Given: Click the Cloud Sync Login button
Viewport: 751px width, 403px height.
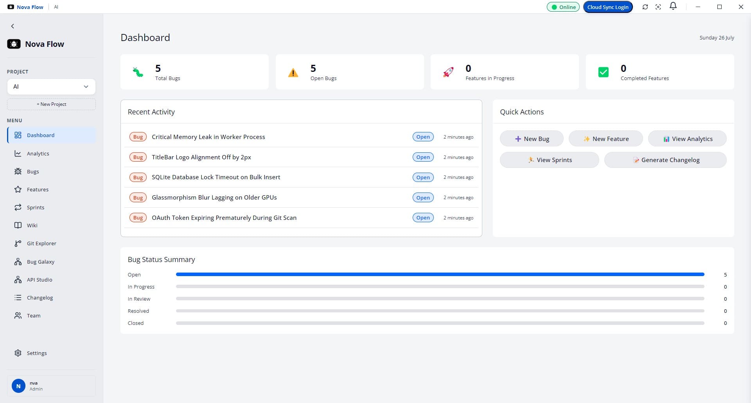Looking at the screenshot, I should pyautogui.click(x=608, y=7).
